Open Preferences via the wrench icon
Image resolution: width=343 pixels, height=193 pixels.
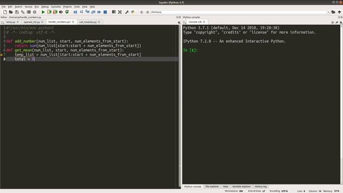point(126,12)
